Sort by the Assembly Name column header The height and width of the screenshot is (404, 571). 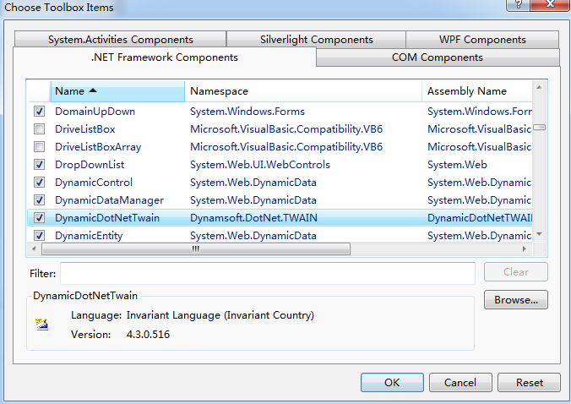click(x=476, y=91)
